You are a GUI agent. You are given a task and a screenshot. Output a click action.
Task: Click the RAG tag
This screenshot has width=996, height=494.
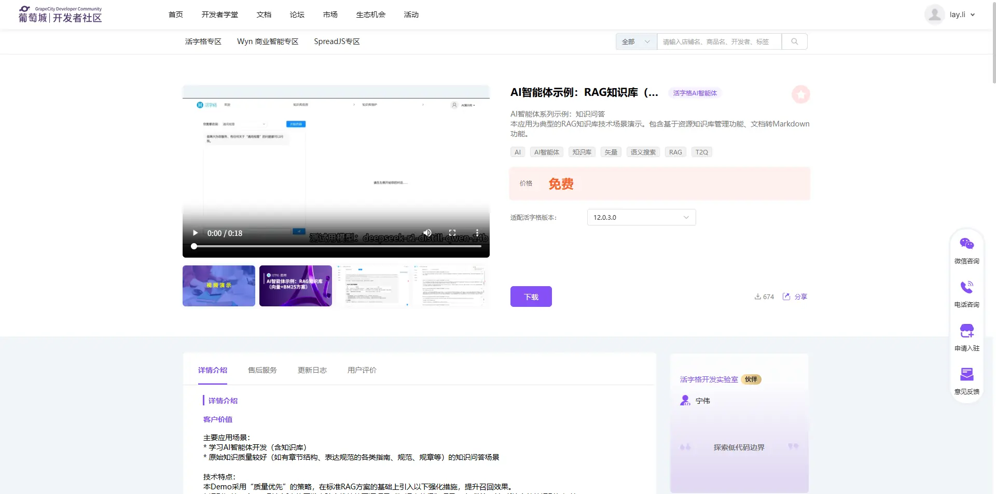pos(675,152)
